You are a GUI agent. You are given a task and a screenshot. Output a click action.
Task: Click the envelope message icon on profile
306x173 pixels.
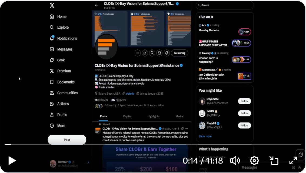pyautogui.click(x=159, y=53)
